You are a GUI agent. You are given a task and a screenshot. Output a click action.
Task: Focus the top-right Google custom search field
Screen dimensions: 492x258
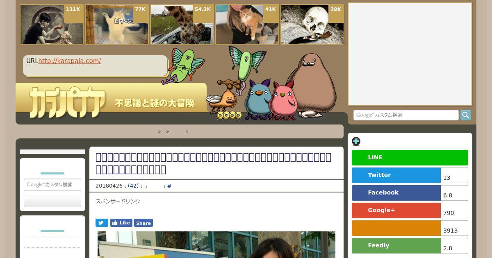coord(406,115)
